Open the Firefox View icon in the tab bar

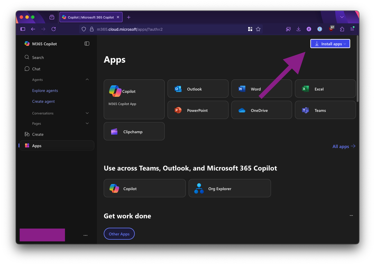[x=52, y=17]
